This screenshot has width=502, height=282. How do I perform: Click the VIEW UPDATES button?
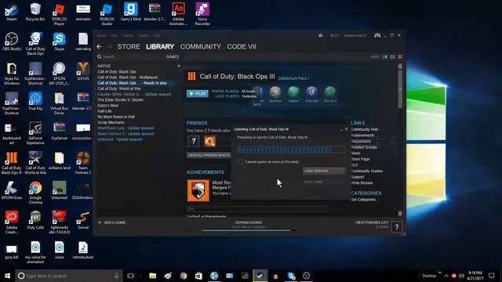(324, 171)
